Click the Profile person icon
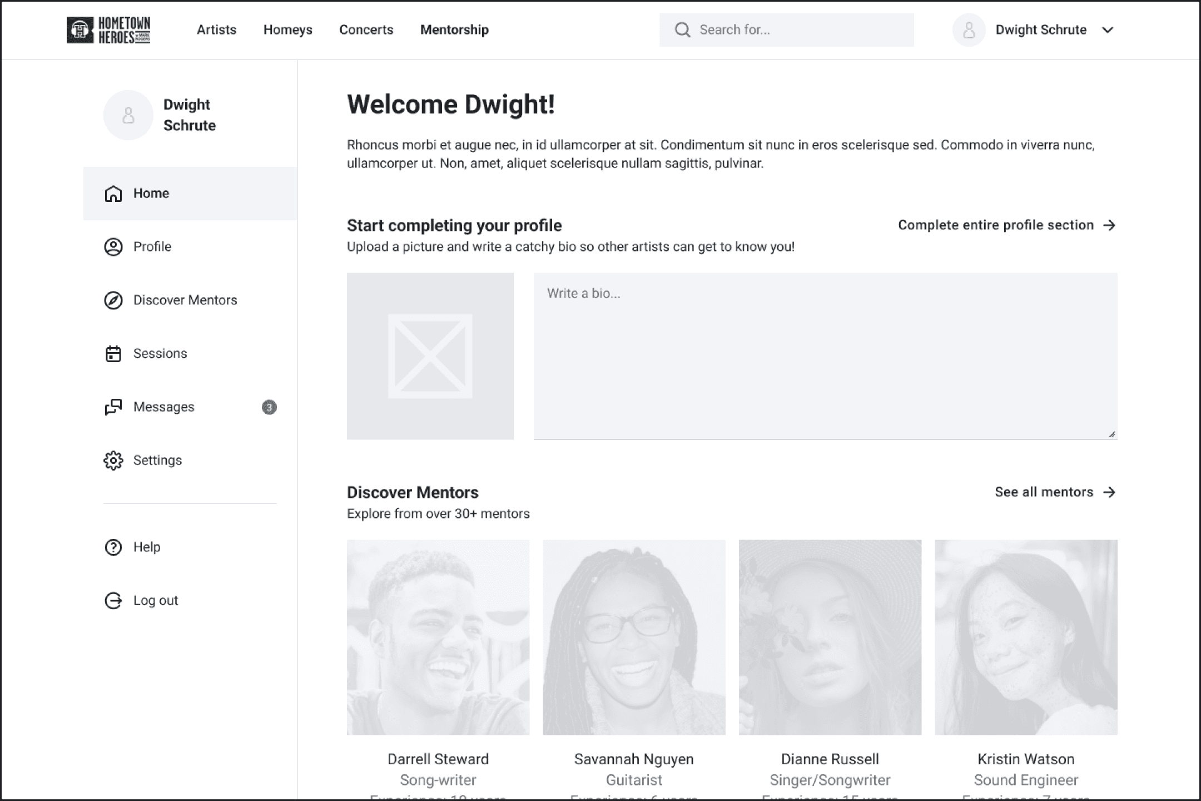This screenshot has height=801, width=1201. click(x=113, y=247)
